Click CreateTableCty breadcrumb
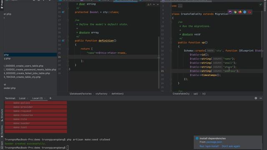The height and width of the screenshot is (150, 267). tap(181, 94)
